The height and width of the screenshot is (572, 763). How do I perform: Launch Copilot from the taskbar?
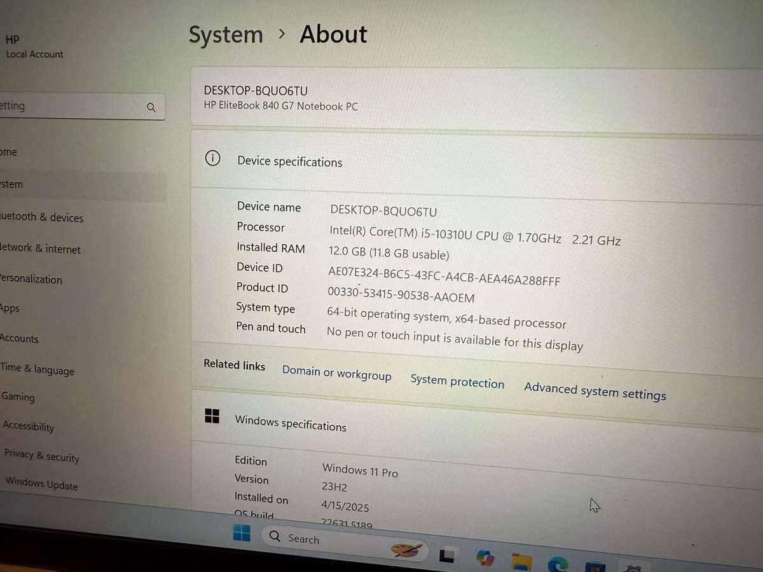(485, 557)
